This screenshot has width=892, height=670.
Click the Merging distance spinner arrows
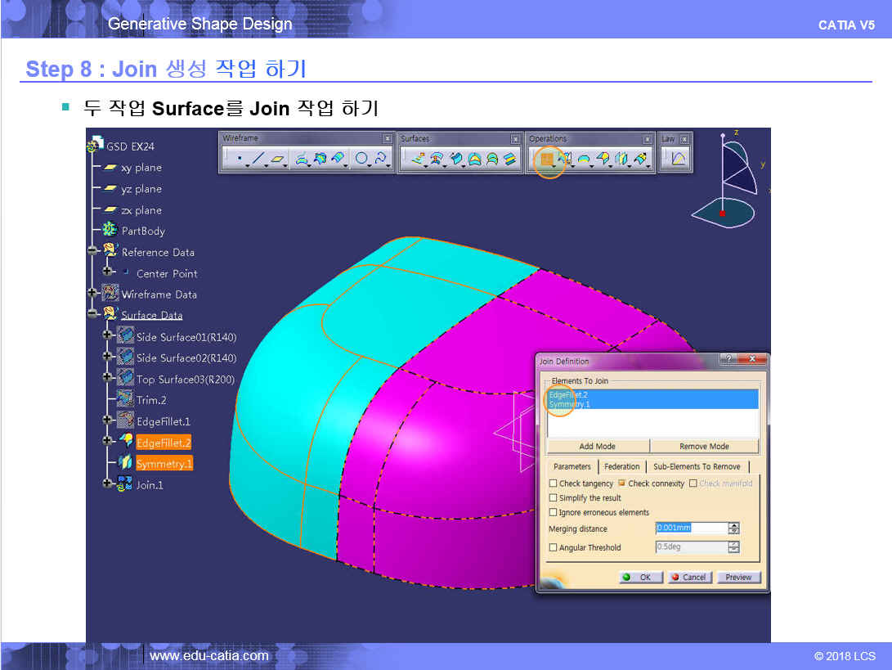[x=733, y=528]
